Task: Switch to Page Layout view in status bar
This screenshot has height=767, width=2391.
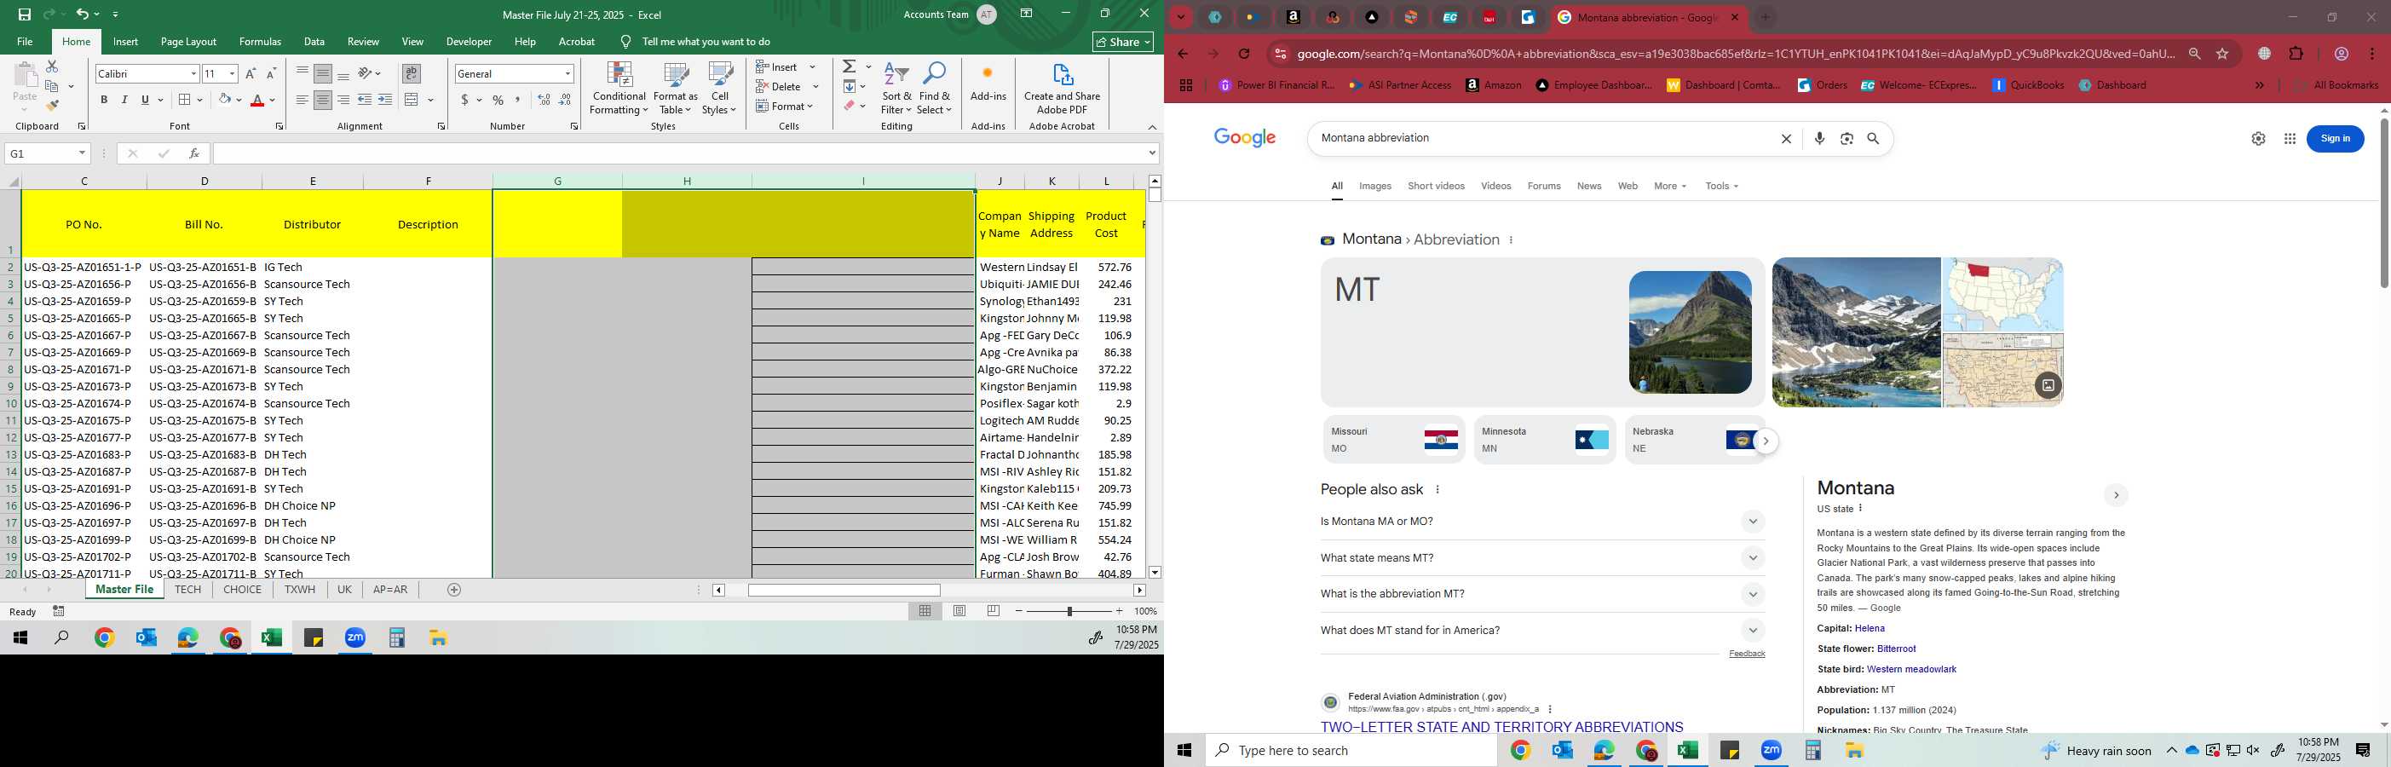Action: [x=959, y=611]
